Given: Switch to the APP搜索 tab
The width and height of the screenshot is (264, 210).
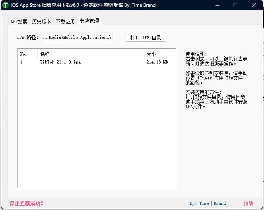Looking at the screenshot, I should pos(19,21).
